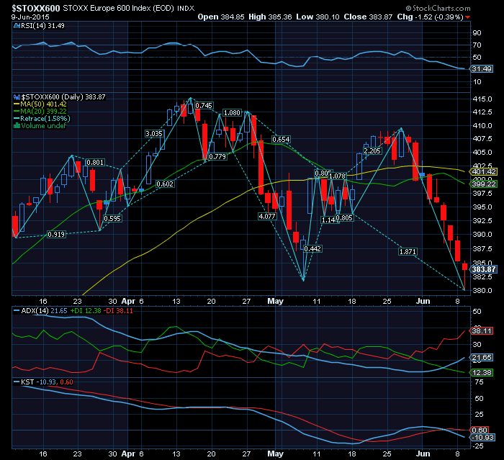This screenshot has height=460, width=504.
Task: Click the KST -10.93, 0.60 panel label
Action: 47,382
